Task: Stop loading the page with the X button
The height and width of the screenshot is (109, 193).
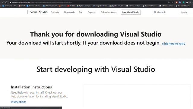Action: click(3, 2)
